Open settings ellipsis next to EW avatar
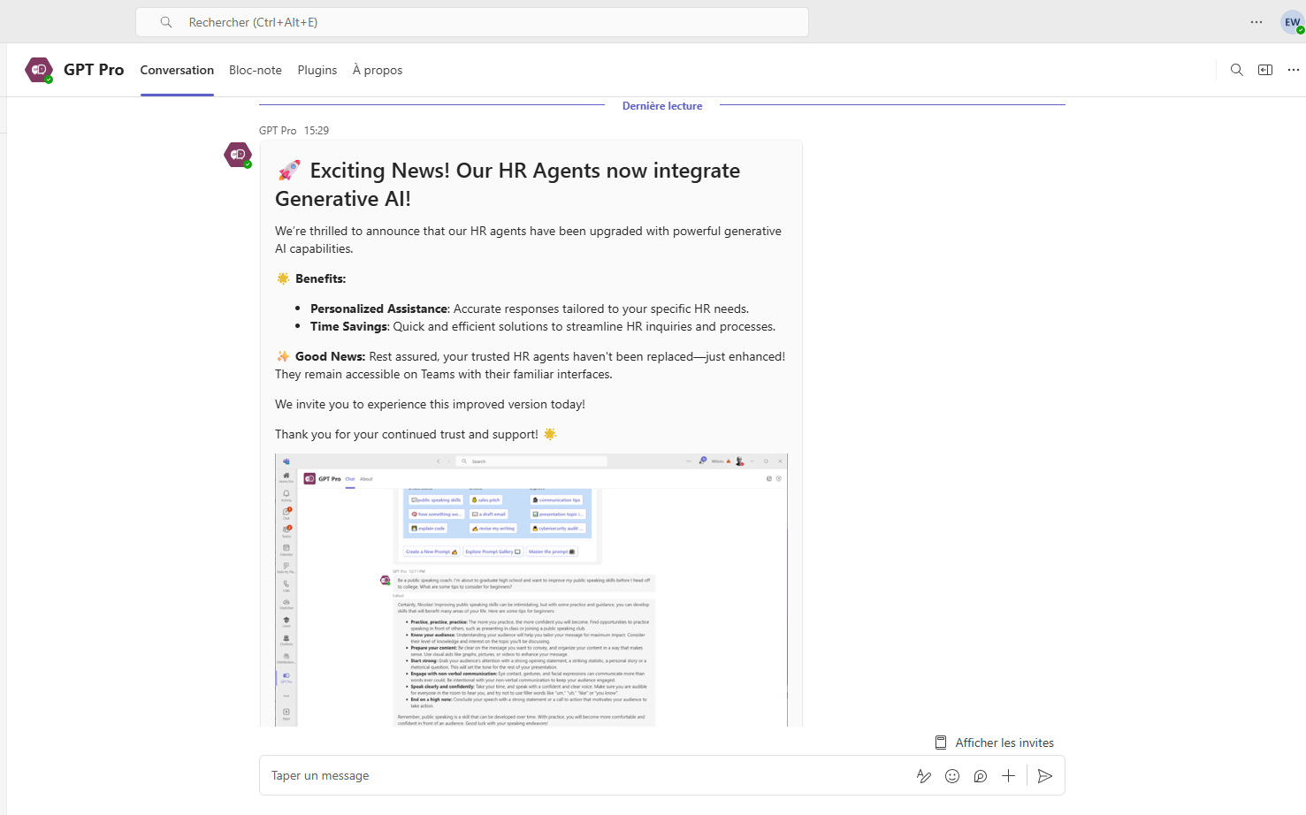 [x=1256, y=22]
